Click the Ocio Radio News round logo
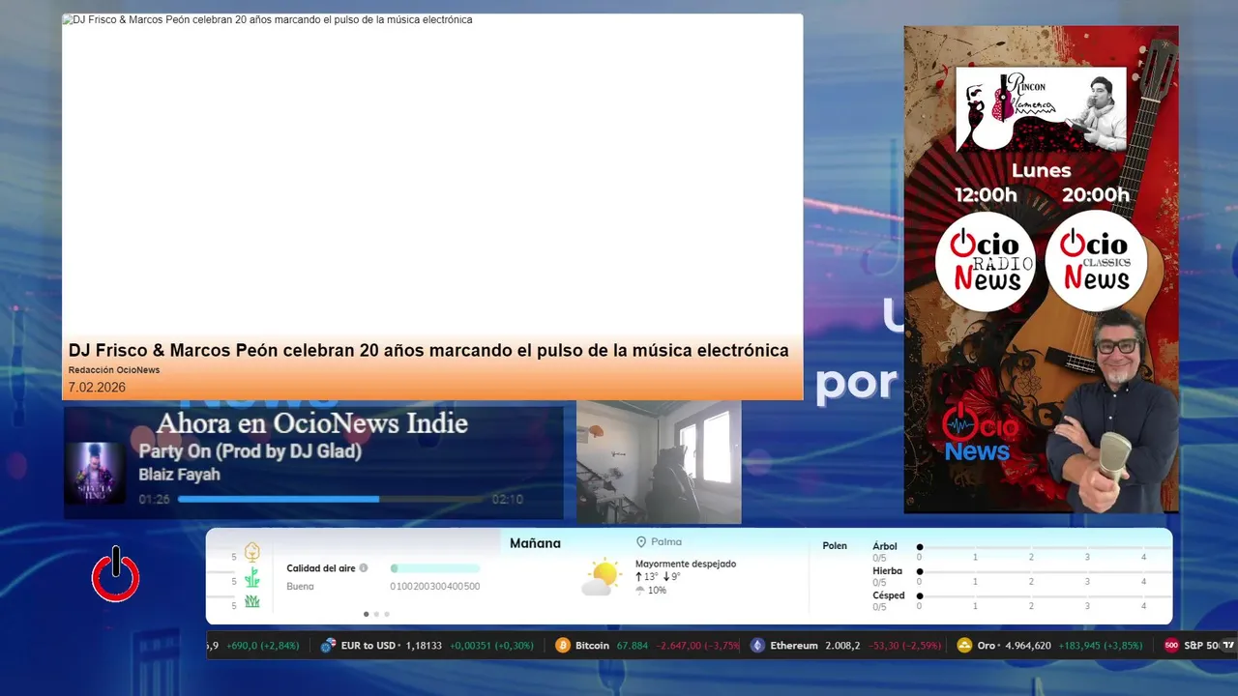Screen dimensions: 1238x696 click(x=986, y=261)
